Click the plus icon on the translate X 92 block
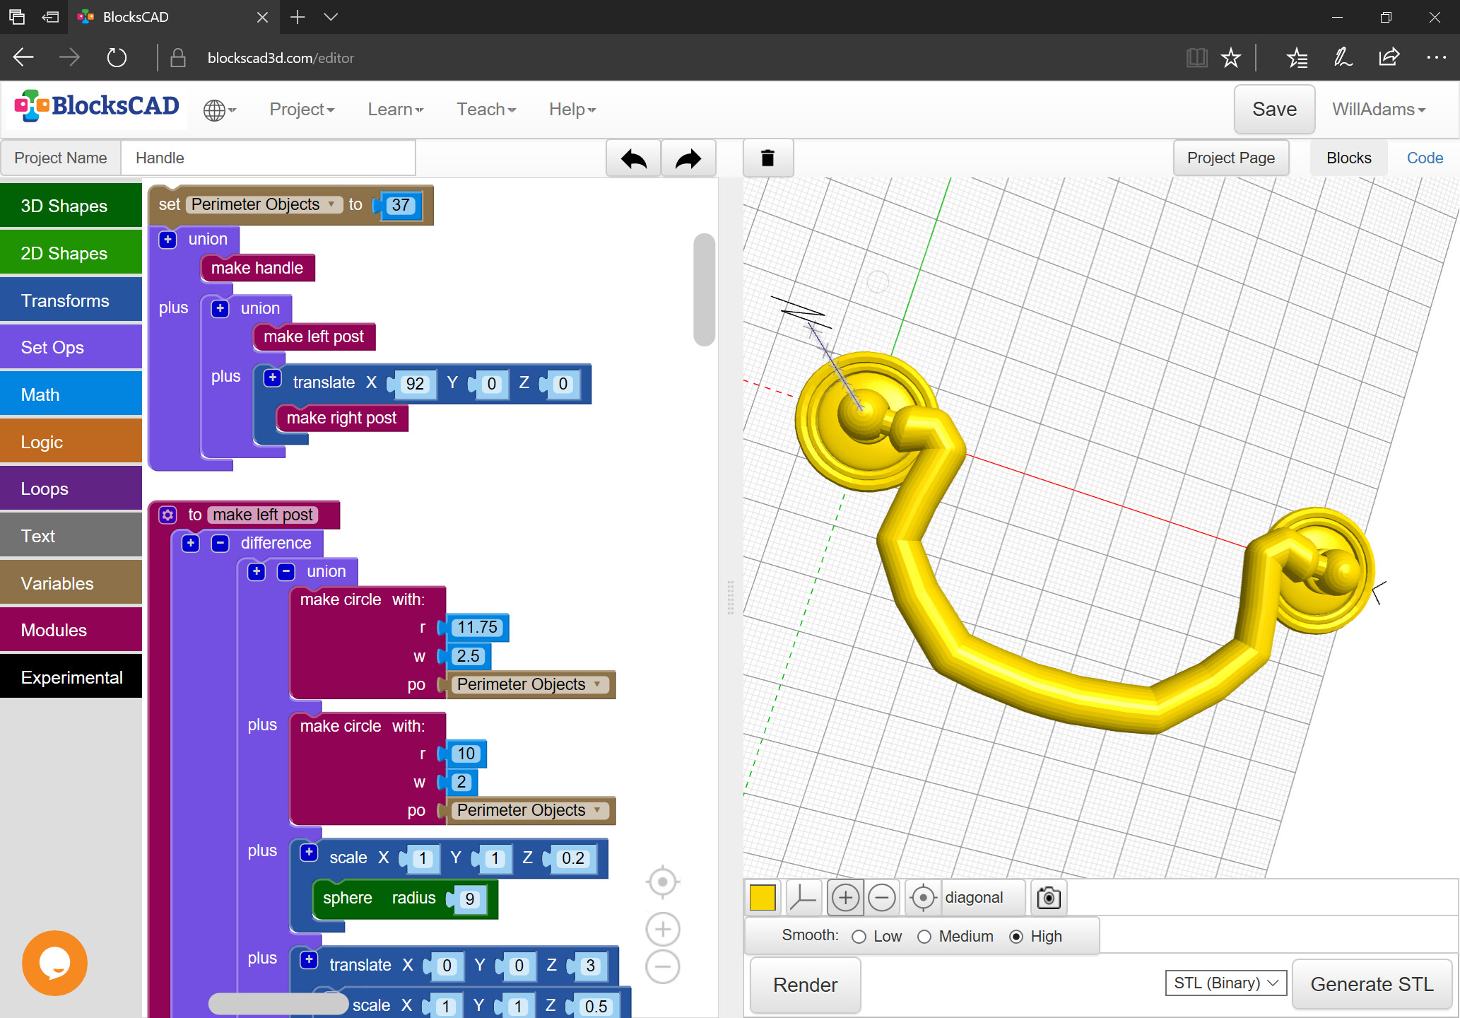The image size is (1460, 1018). pos(273,378)
